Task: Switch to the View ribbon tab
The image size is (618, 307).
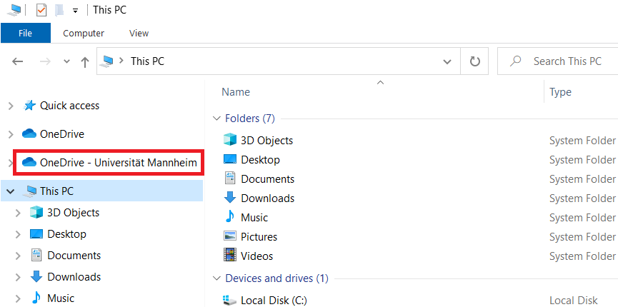Action: click(139, 33)
